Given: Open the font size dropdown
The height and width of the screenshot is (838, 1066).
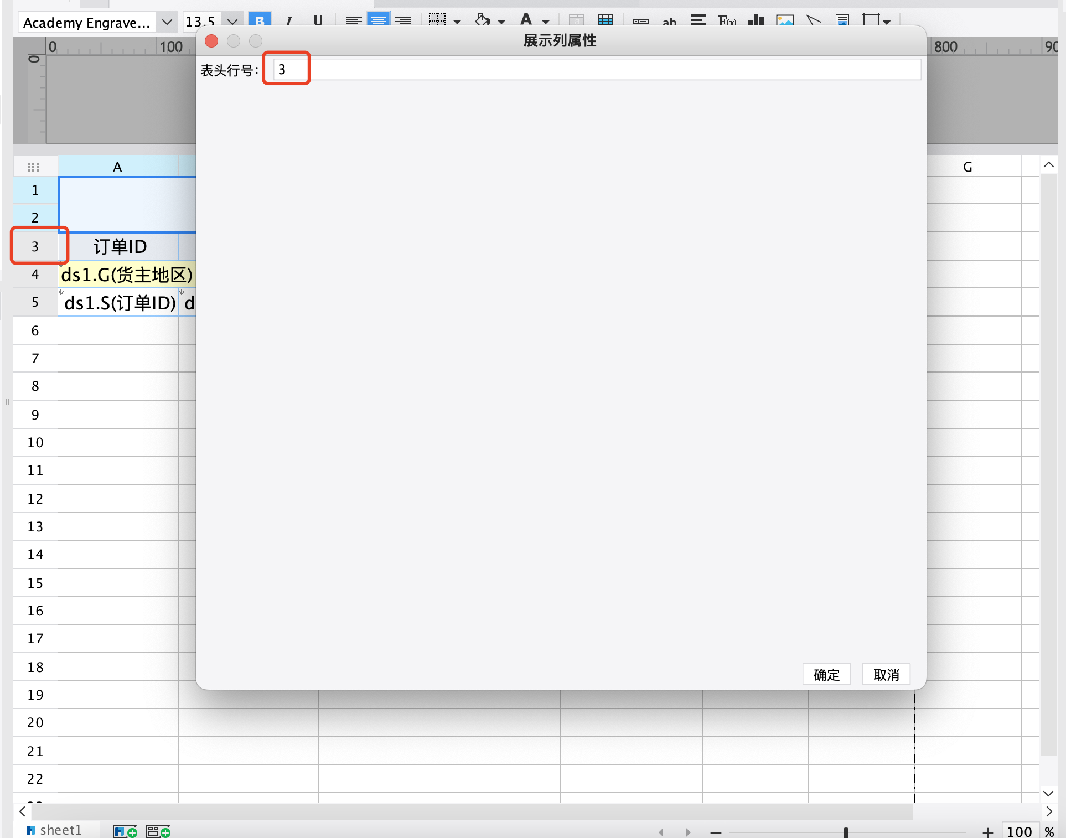Looking at the screenshot, I should click(232, 22).
